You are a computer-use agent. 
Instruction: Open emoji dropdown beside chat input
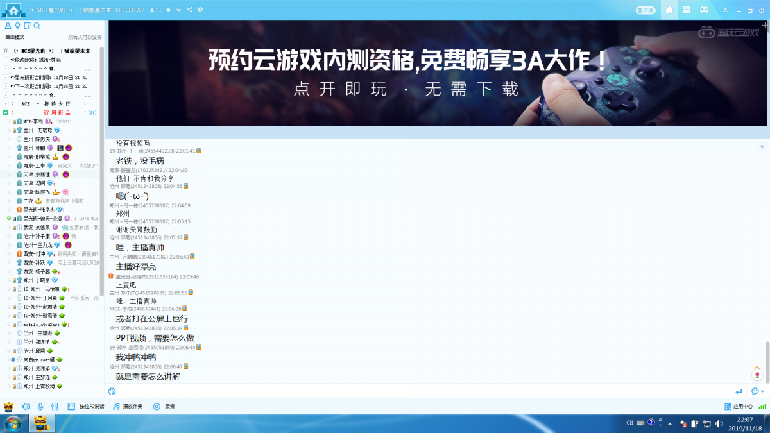pyautogui.click(x=757, y=391)
